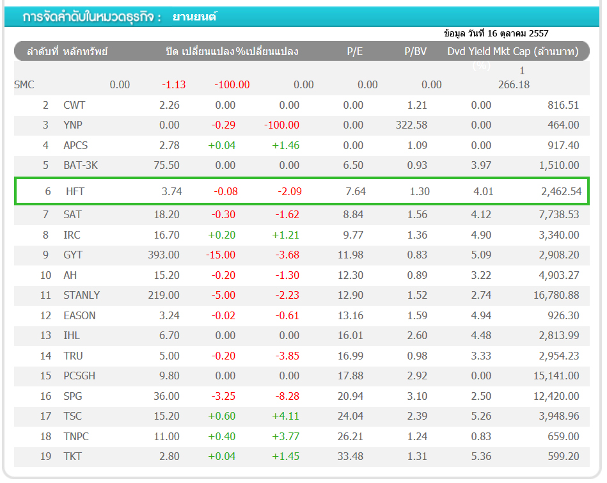Sort by P/BV column header
Image resolution: width=607 pixels, height=483 pixels.
click(x=415, y=52)
